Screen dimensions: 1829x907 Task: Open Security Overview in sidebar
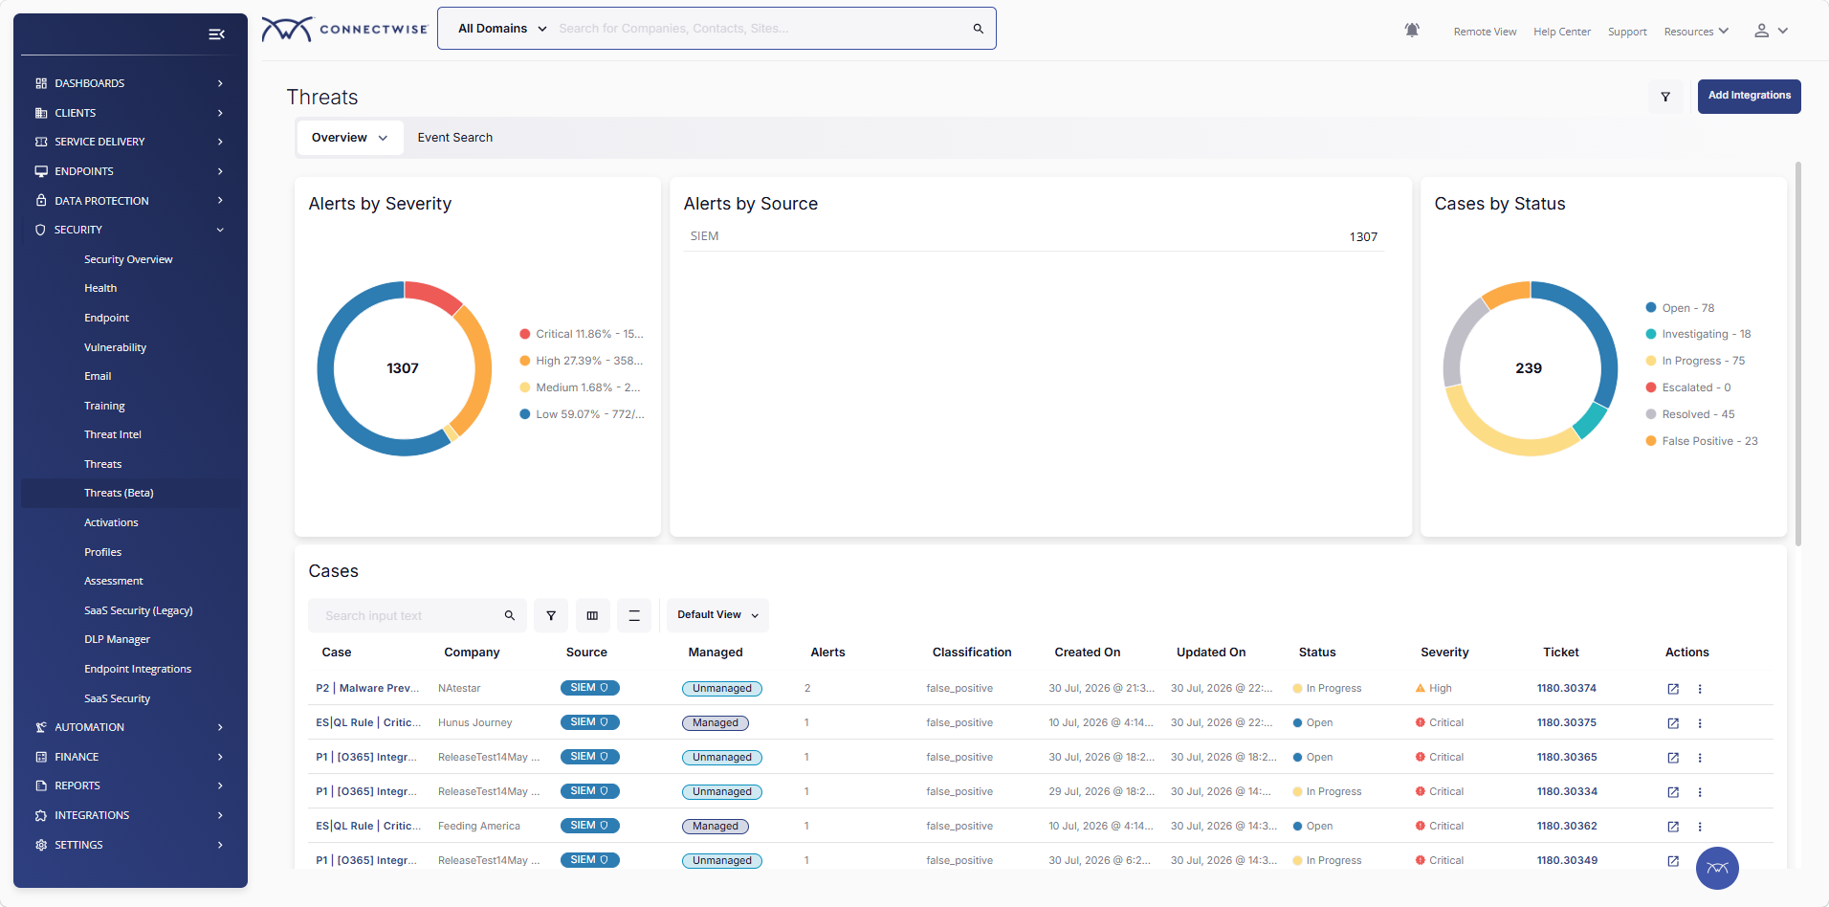click(x=128, y=259)
